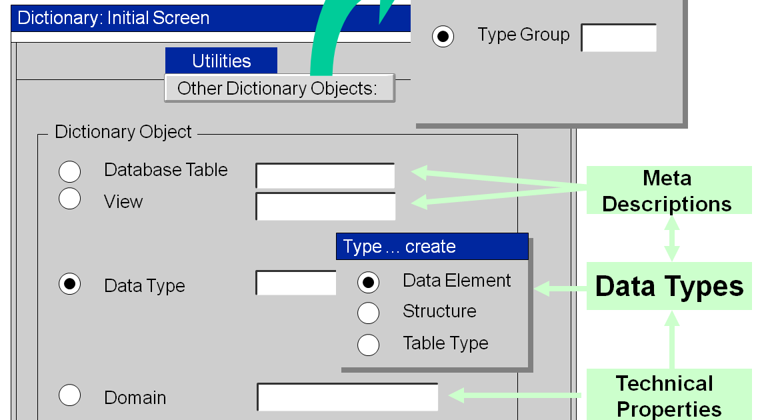The height and width of the screenshot is (420, 768).
Task: Click the Data Type name input field
Action: tap(295, 283)
